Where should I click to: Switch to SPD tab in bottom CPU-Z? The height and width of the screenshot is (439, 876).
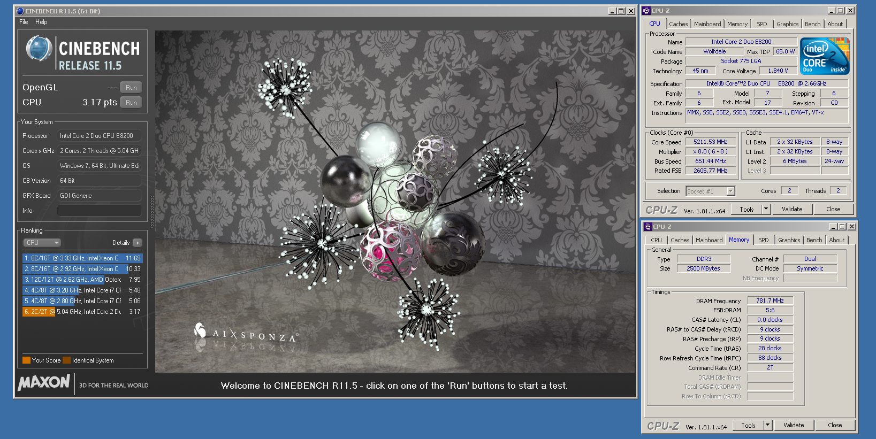point(764,240)
